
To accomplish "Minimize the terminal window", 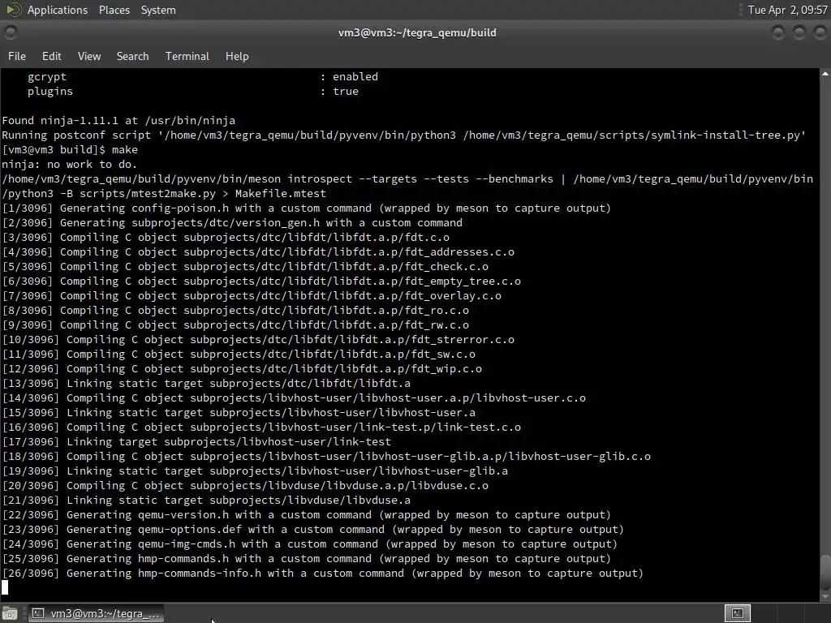I will point(778,32).
